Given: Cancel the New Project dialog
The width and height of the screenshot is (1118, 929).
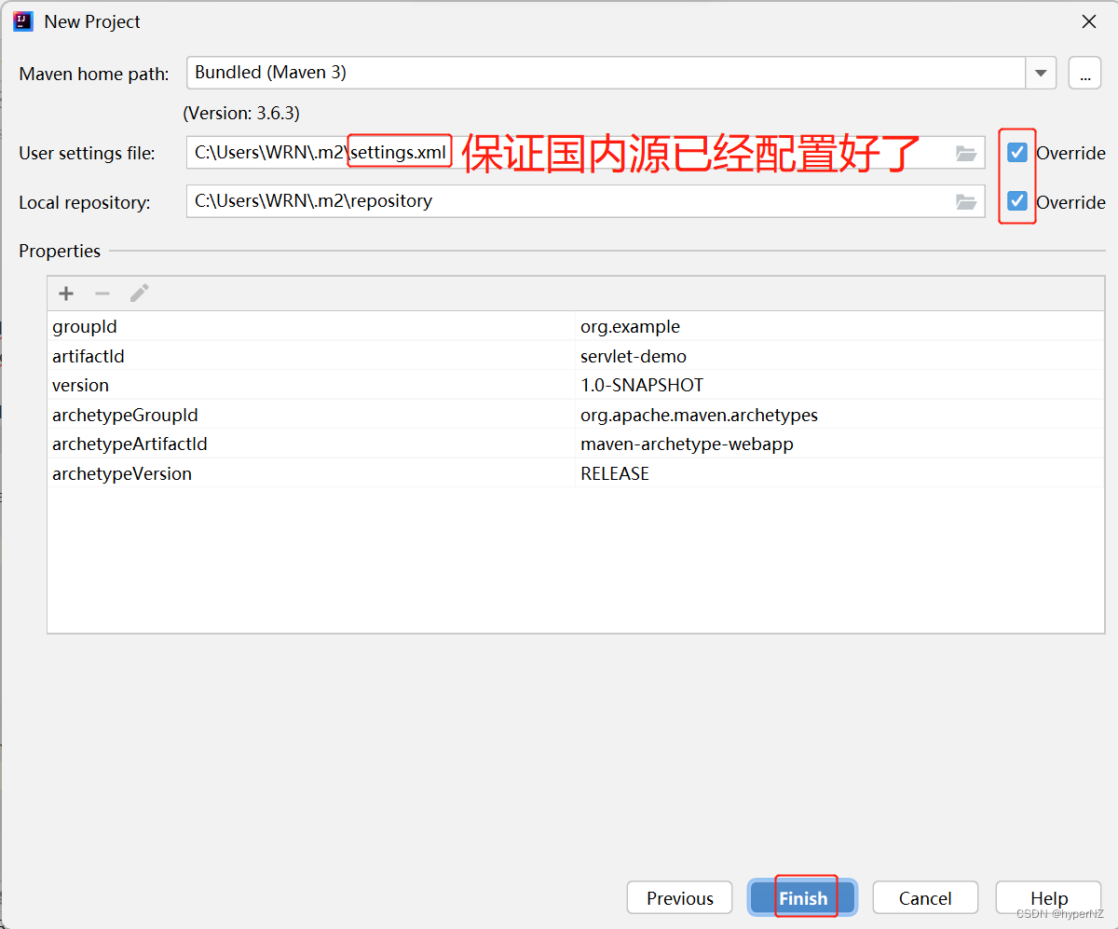Looking at the screenshot, I should pos(925,898).
